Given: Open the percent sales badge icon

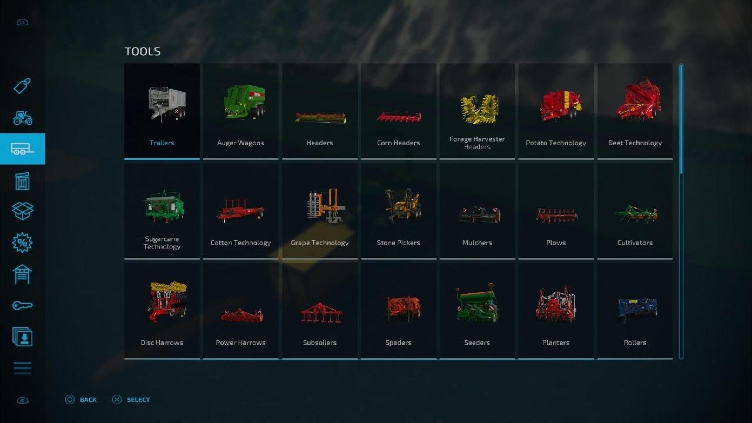Looking at the screenshot, I should click(22, 242).
